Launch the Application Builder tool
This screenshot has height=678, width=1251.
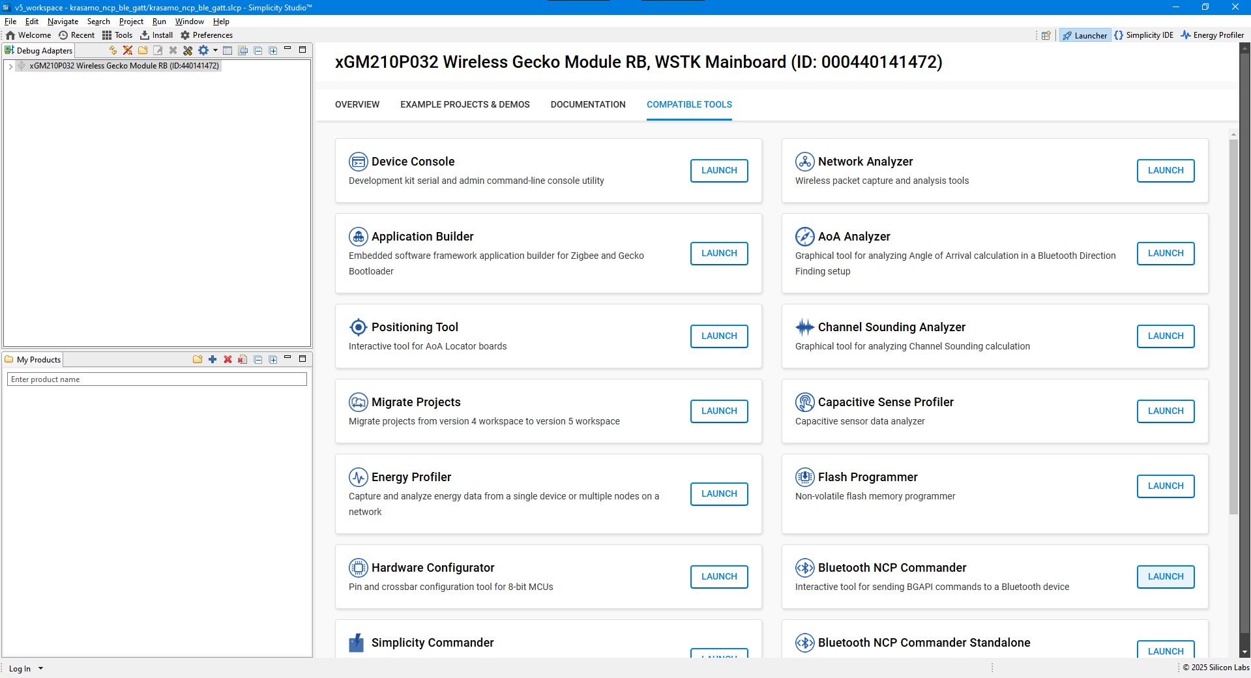(x=719, y=254)
